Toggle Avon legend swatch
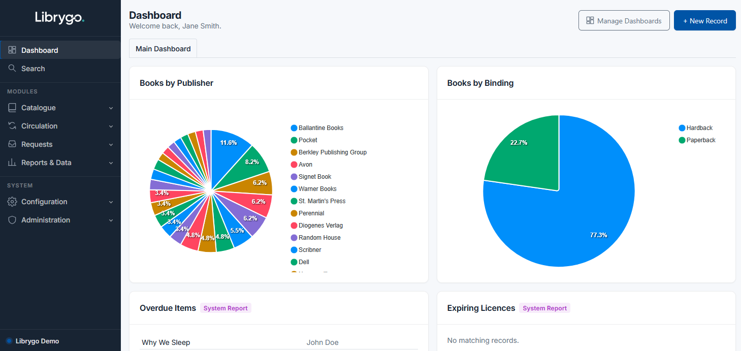This screenshot has width=741, height=351. coord(294,165)
